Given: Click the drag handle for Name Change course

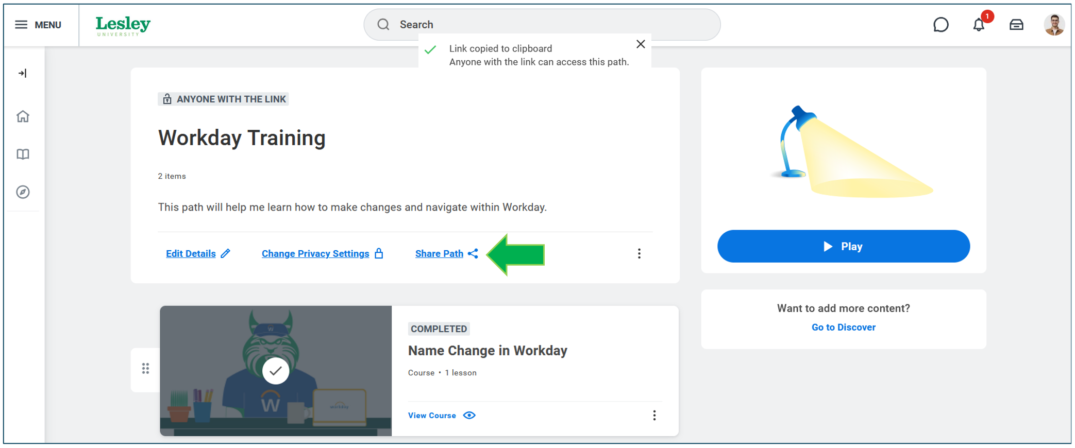Looking at the screenshot, I should tap(145, 369).
